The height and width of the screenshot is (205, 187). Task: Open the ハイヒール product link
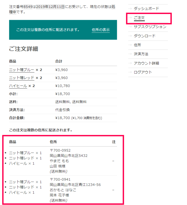pos(18,86)
